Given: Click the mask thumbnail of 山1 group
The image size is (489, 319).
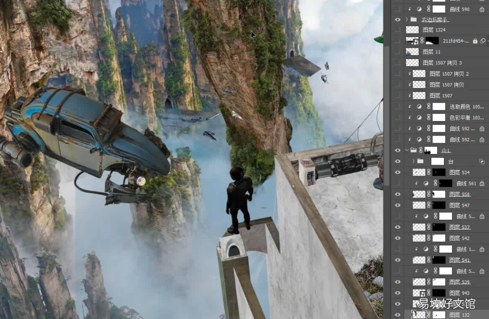Looking at the screenshot, I should click(431, 150).
